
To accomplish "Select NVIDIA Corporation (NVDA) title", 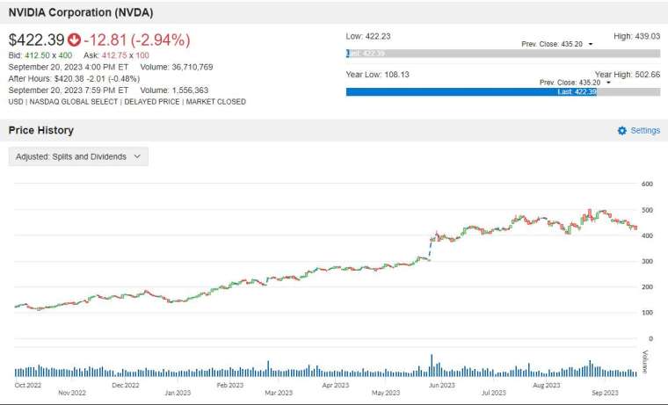I will click(x=81, y=12).
